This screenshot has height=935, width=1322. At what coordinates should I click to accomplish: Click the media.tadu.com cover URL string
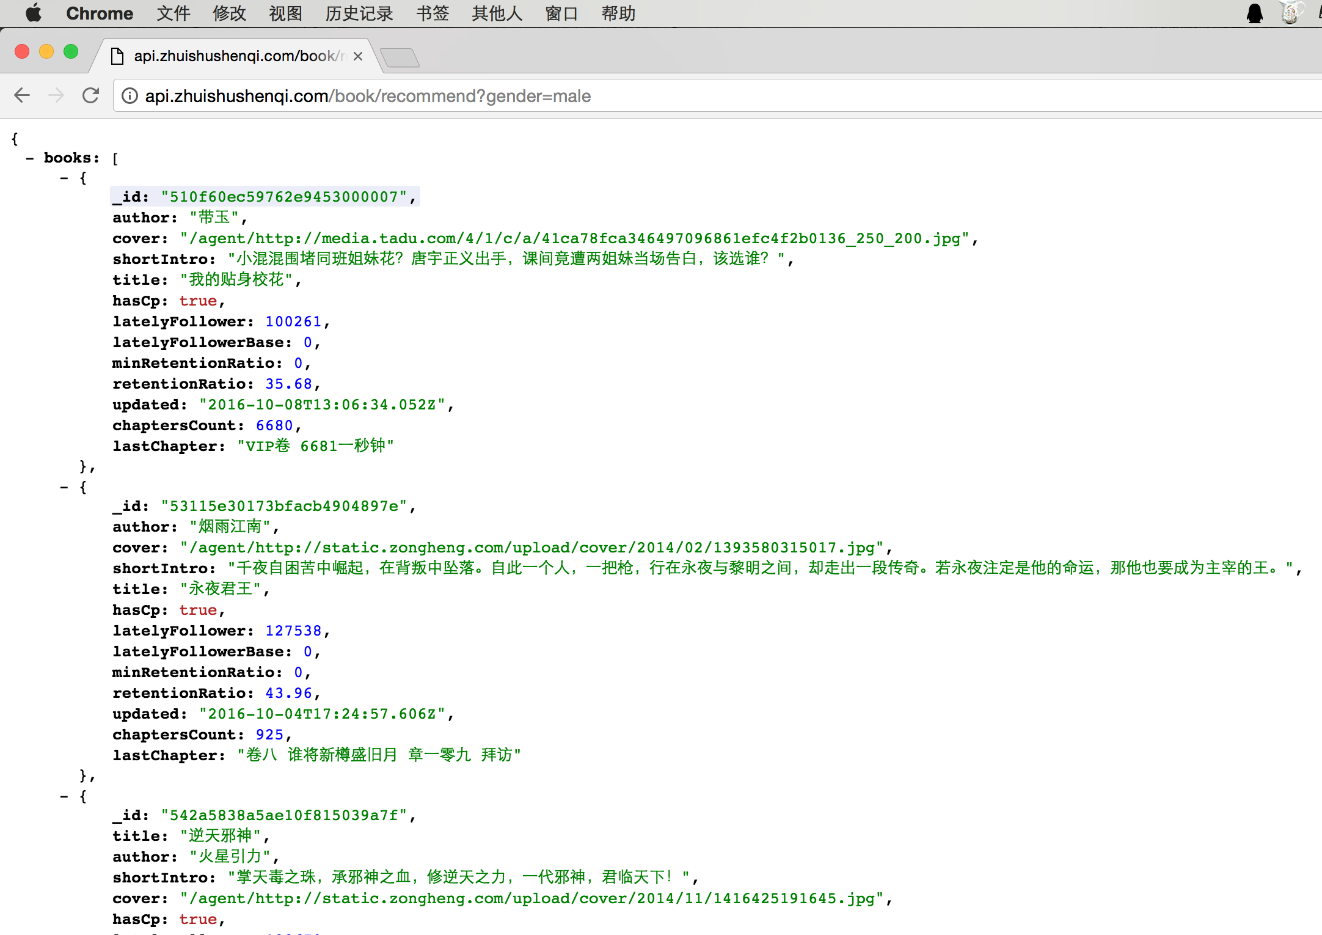click(574, 238)
